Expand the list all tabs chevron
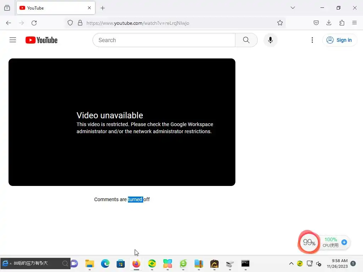This screenshot has width=363, height=272. tap(292, 8)
